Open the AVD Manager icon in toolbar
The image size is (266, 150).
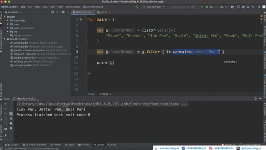click(248, 7)
